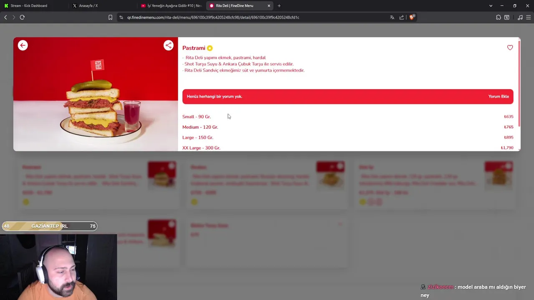Switch to İyi Yemeğin Ayağına Gidilir tab
This screenshot has height=300, width=534.
coord(171,6)
